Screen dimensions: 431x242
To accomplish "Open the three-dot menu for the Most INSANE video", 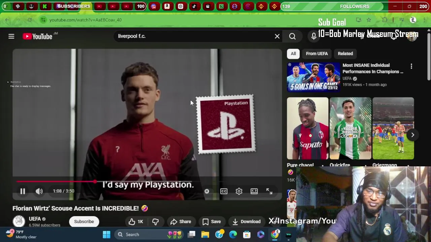I will click(x=411, y=66).
